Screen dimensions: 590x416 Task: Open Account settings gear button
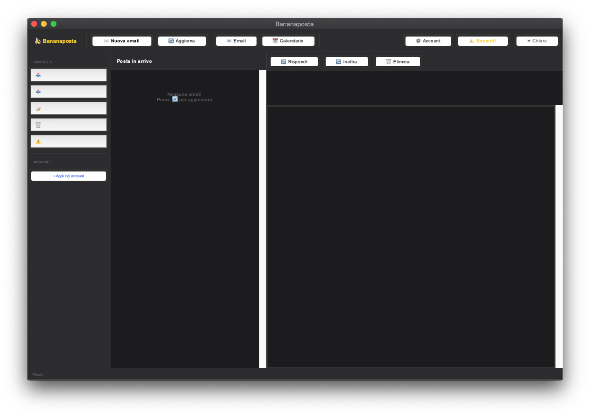428,41
